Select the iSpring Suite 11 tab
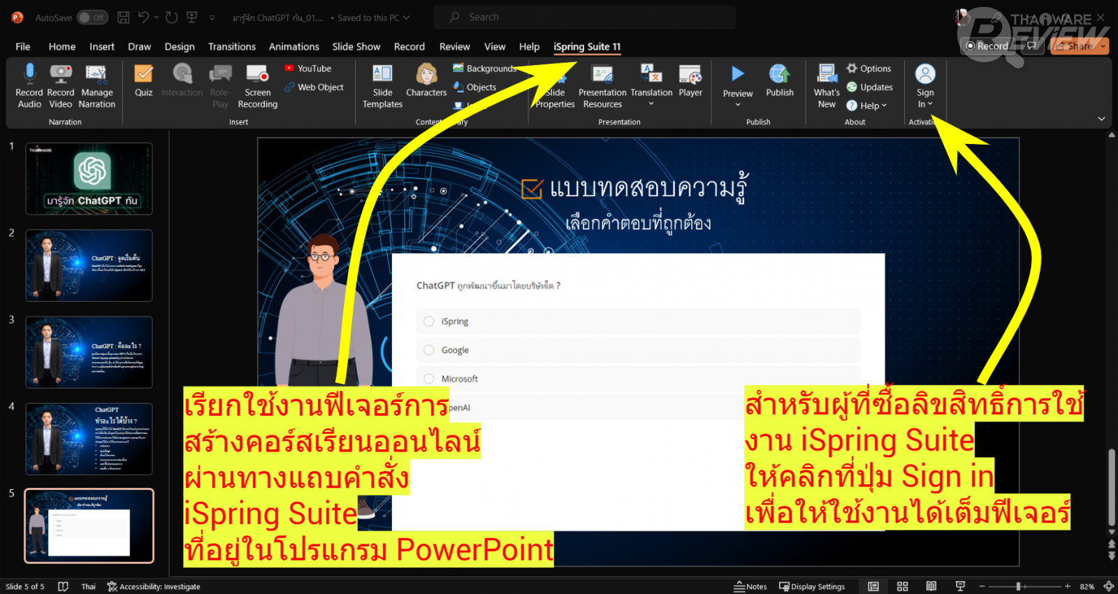The image size is (1118, 594). pyautogui.click(x=587, y=47)
